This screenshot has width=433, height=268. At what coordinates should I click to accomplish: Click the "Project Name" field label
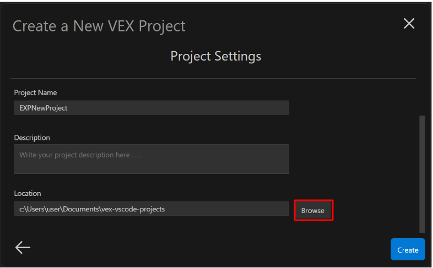coord(35,92)
